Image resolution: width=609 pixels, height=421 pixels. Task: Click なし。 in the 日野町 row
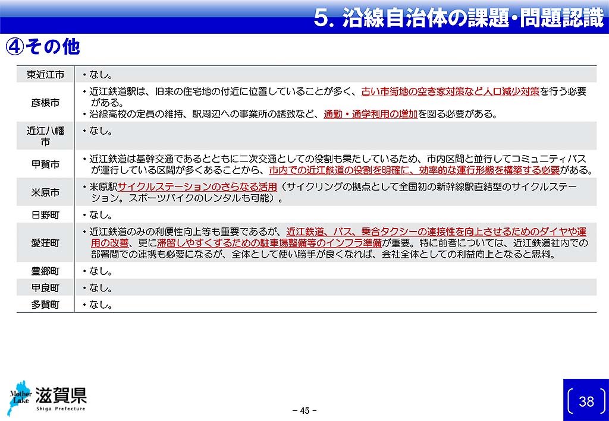point(101,215)
